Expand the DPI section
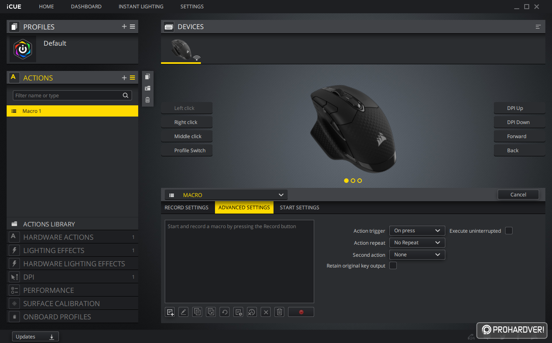 point(72,277)
